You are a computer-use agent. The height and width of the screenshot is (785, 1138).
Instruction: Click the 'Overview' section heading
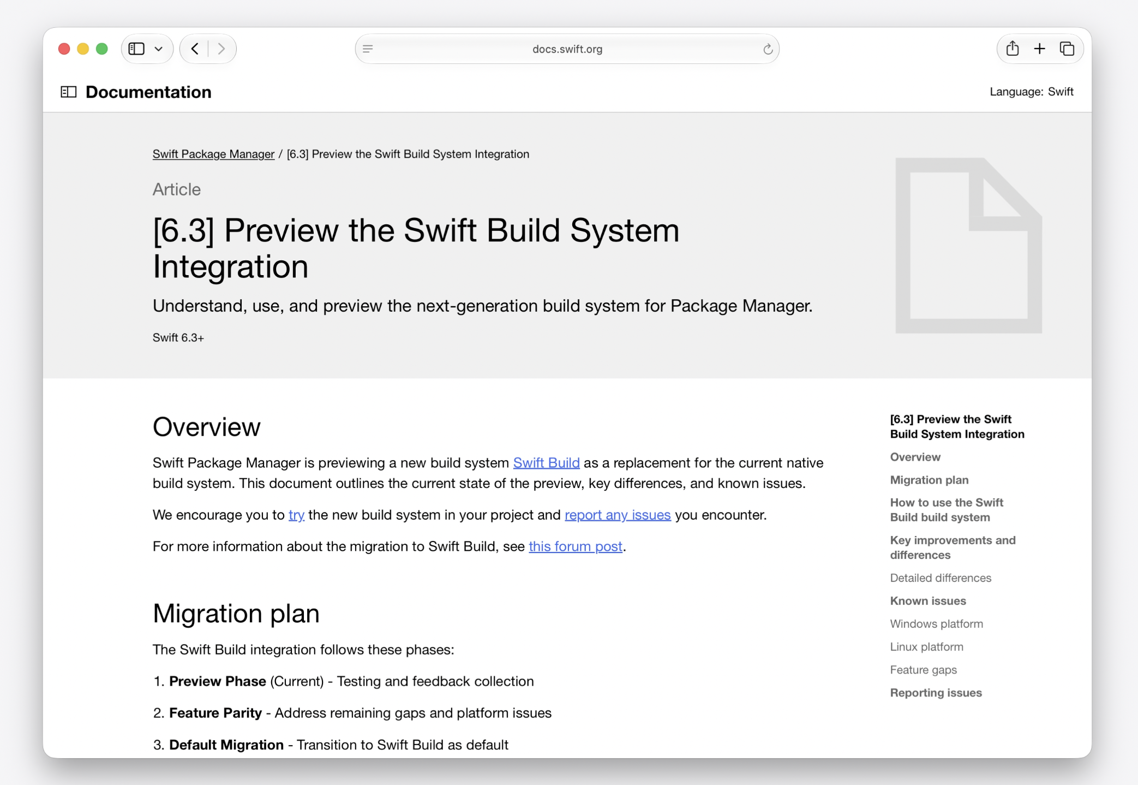(x=206, y=427)
